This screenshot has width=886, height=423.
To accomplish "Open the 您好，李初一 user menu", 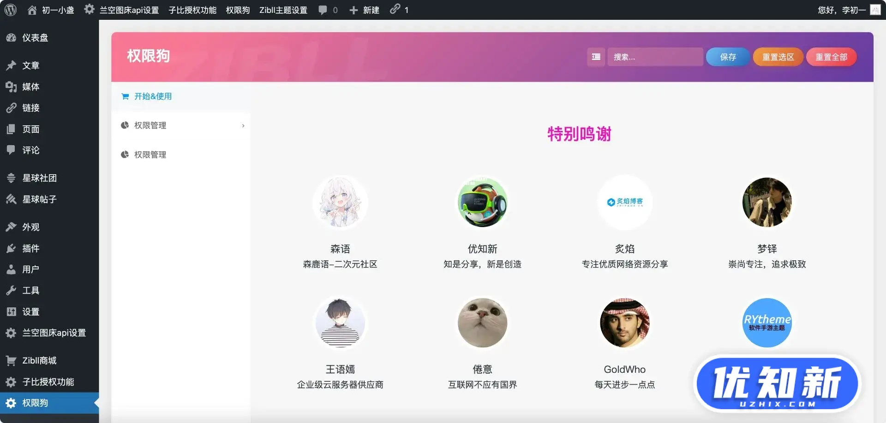I will click(x=842, y=10).
